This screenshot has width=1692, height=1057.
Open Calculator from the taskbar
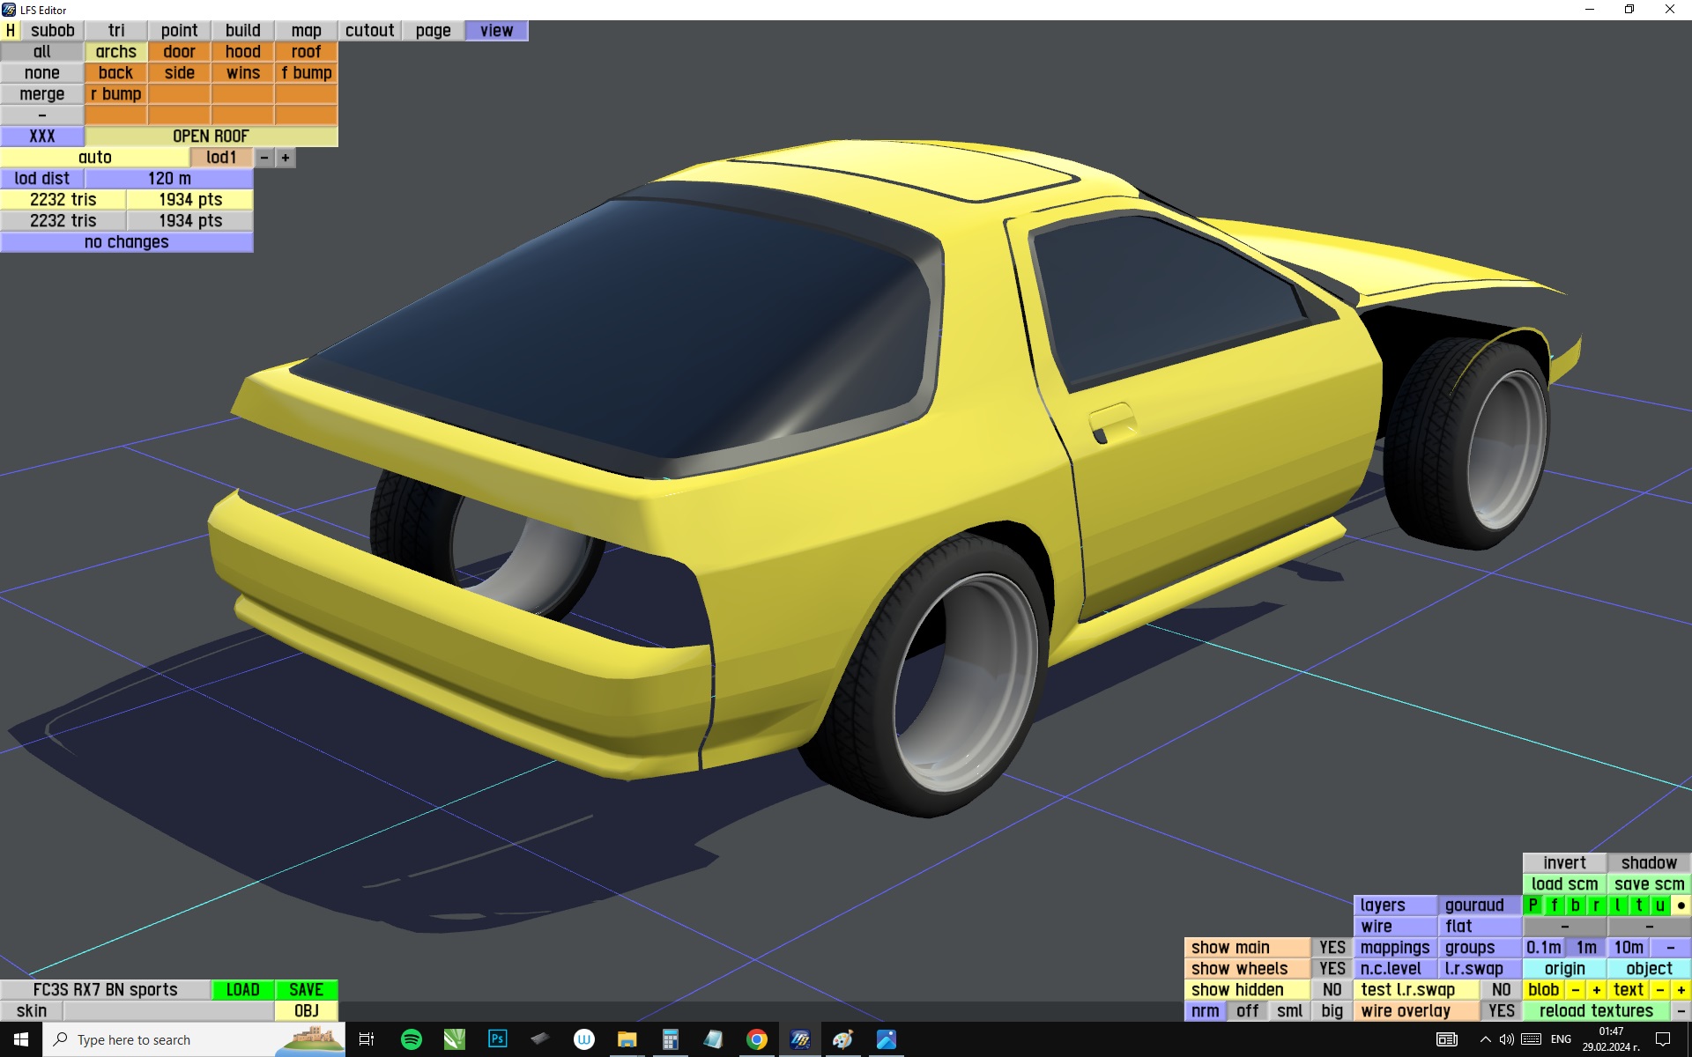(x=670, y=1039)
